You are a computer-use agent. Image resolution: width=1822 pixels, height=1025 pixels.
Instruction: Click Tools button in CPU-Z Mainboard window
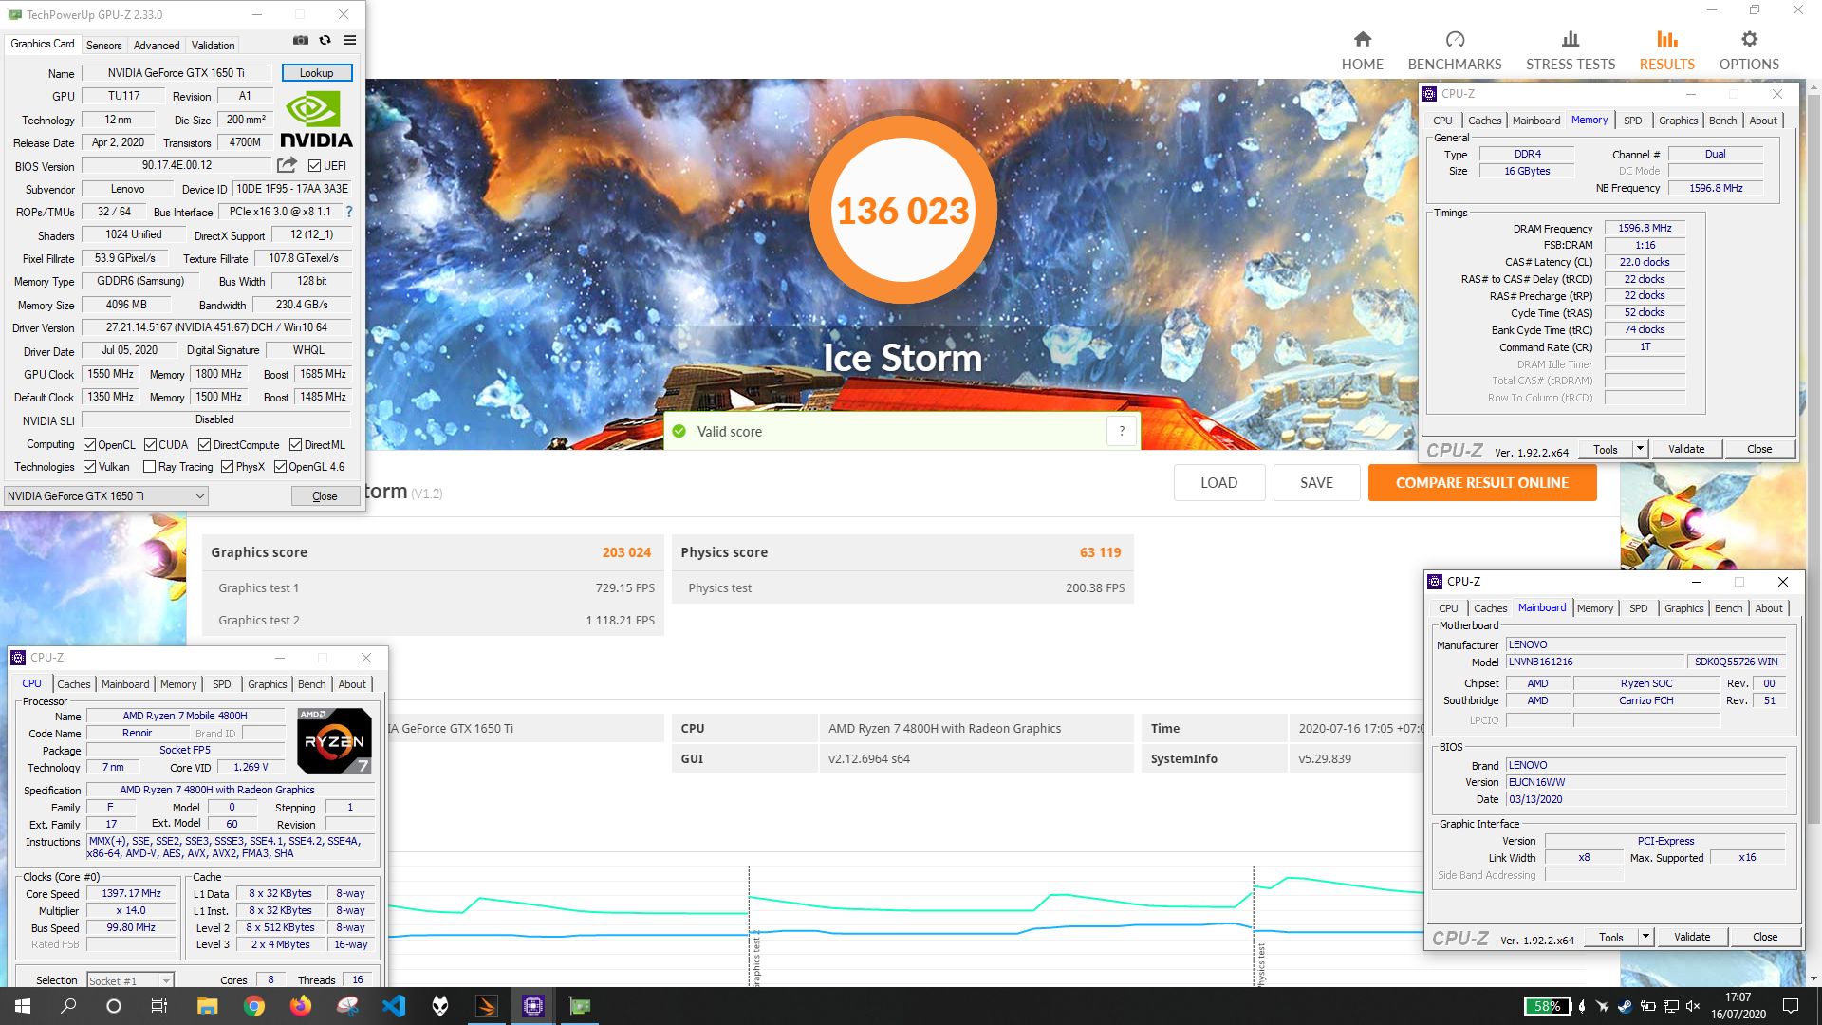[1610, 937]
